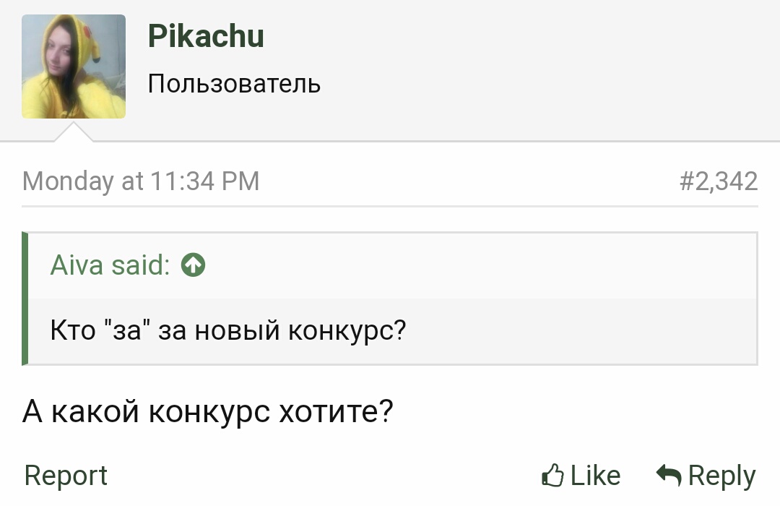The width and height of the screenshot is (780, 506).
Task: Click the green bar of the quote block
Action: (25, 299)
